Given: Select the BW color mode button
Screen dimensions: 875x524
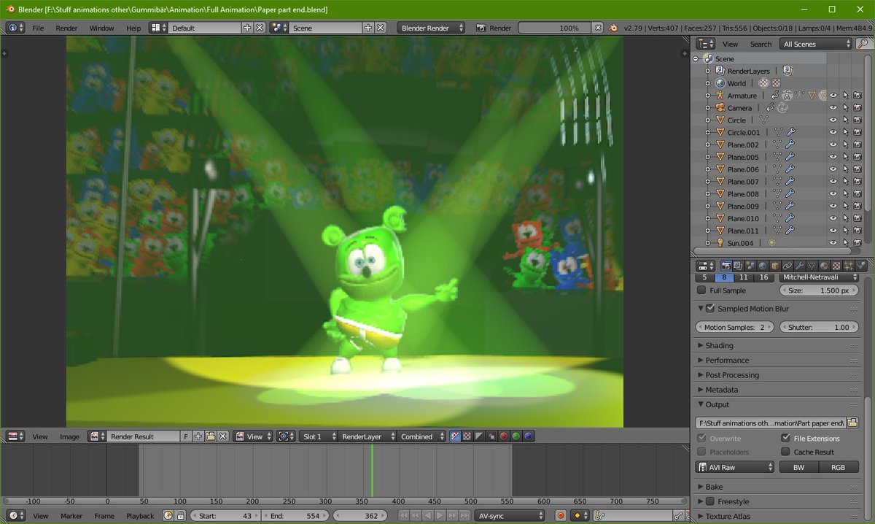Looking at the screenshot, I should point(798,467).
